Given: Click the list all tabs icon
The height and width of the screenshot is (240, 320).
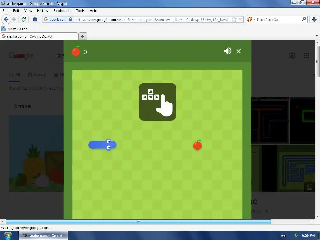Looking at the screenshot, I should (317, 36).
